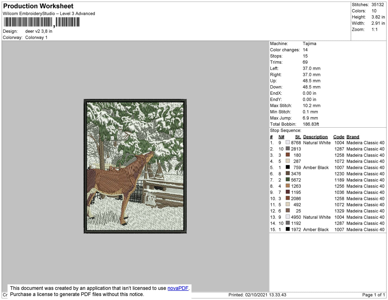Click code 1036 in stop 9
The height and width of the screenshot is (300, 388).
click(x=339, y=193)
